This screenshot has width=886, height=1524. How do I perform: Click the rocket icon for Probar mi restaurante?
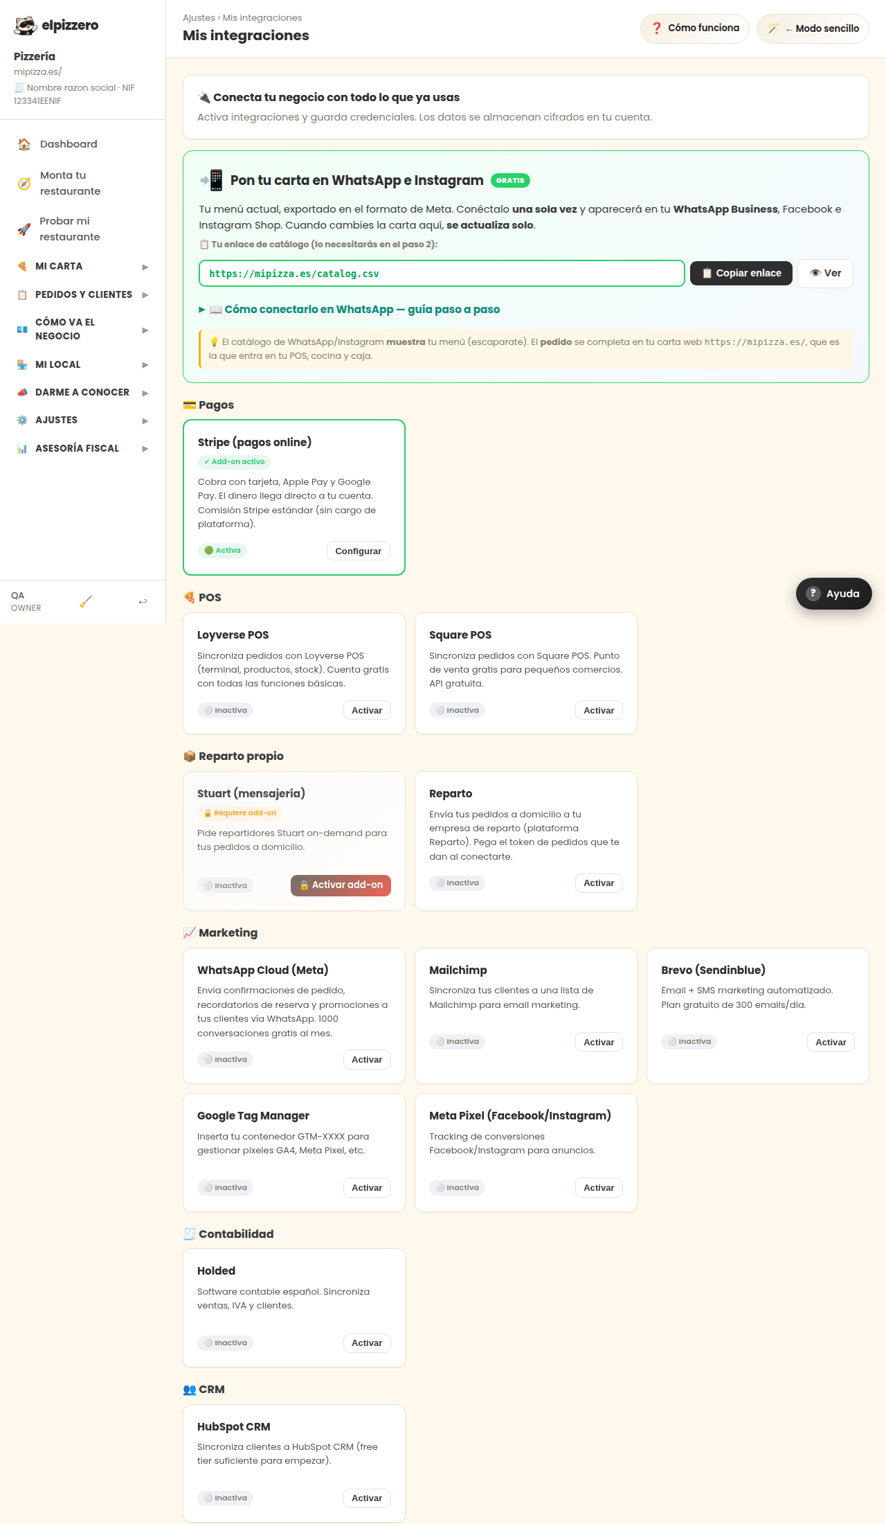[24, 229]
